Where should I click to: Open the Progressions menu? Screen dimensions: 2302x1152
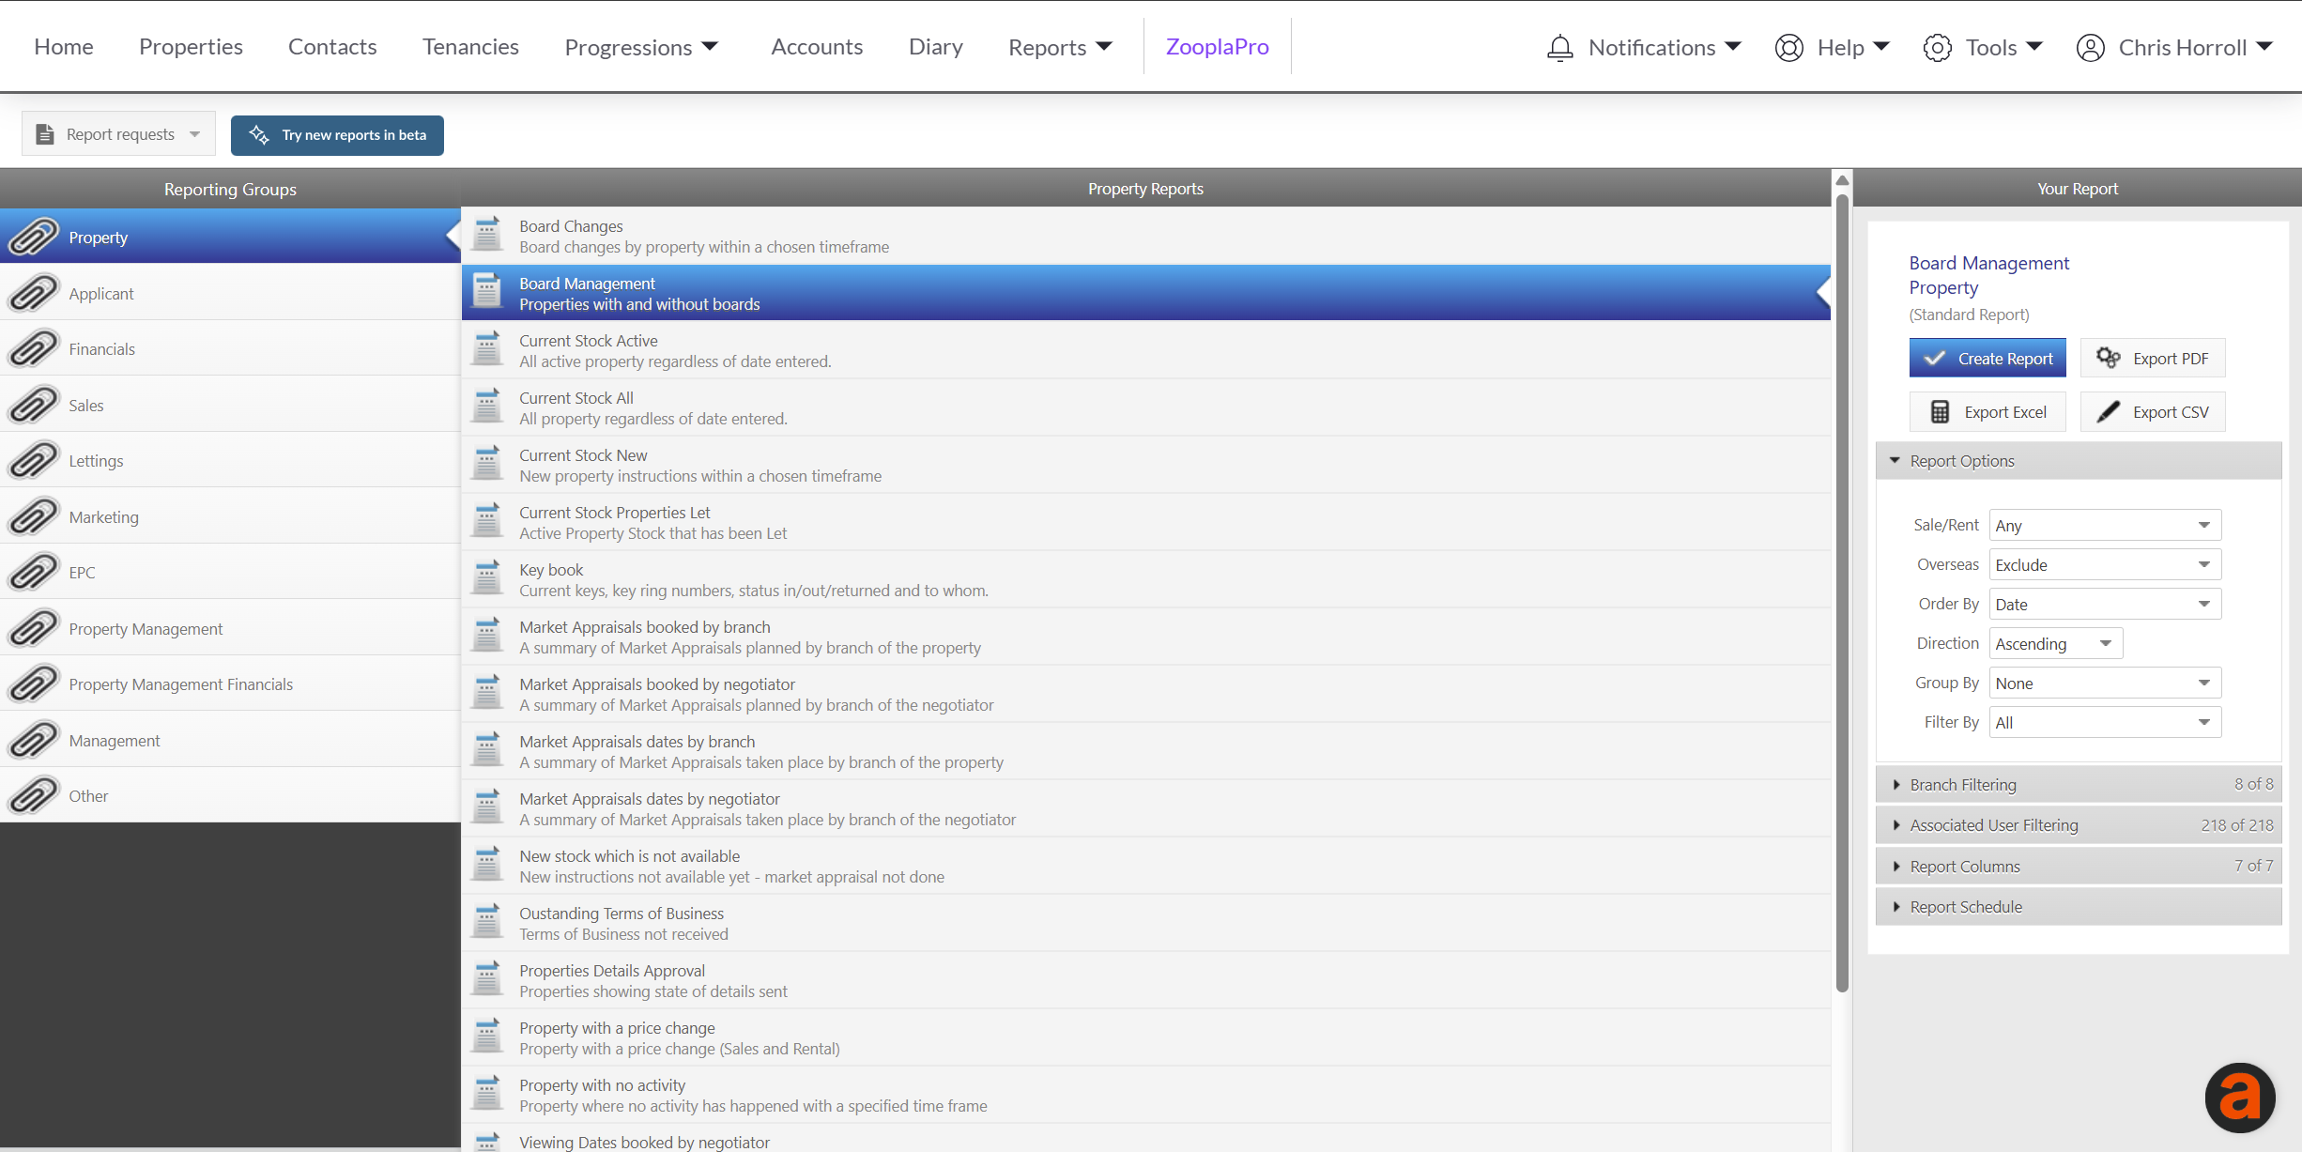[641, 48]
